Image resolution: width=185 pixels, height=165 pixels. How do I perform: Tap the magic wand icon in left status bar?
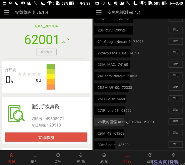tap(35, 3)
